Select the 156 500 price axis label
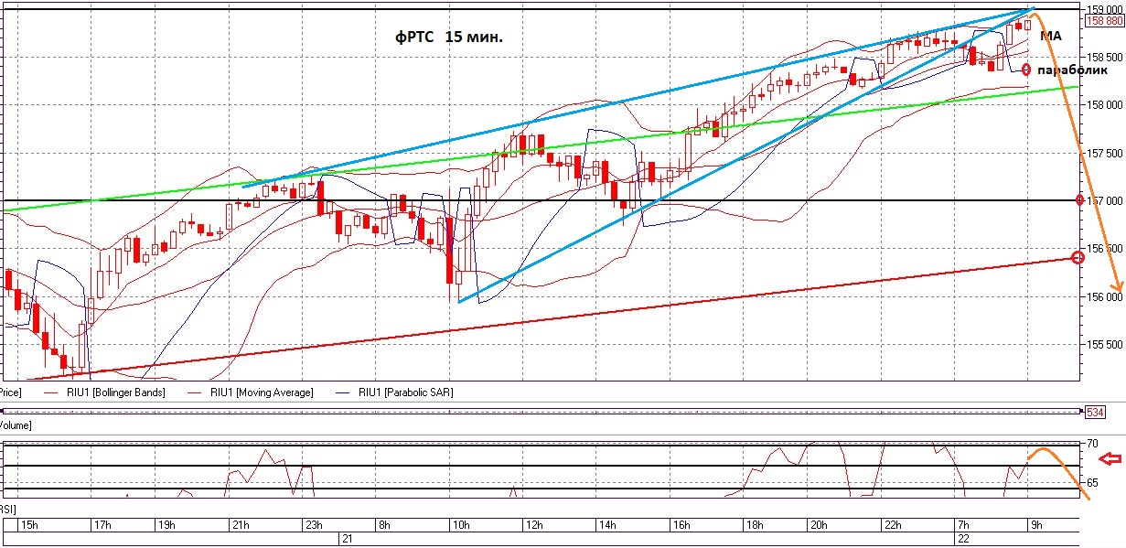1126x548 pixels. (1103, 248)
